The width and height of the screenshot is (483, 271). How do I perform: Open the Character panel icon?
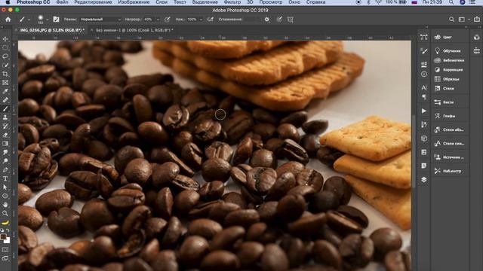(424, 87)
